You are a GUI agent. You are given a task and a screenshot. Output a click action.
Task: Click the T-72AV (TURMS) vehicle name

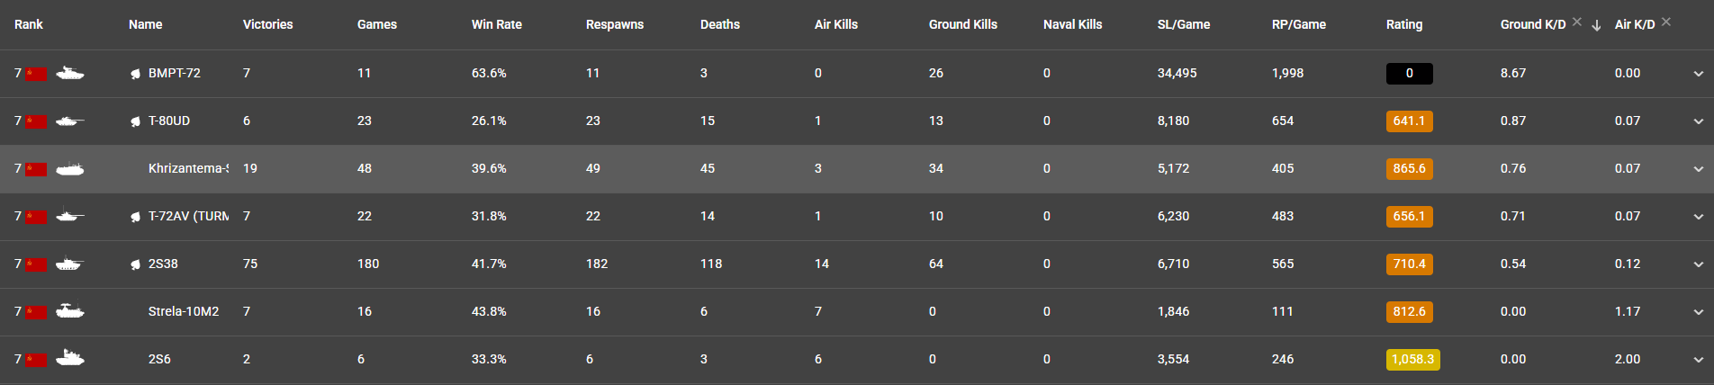tap(188, 216)
